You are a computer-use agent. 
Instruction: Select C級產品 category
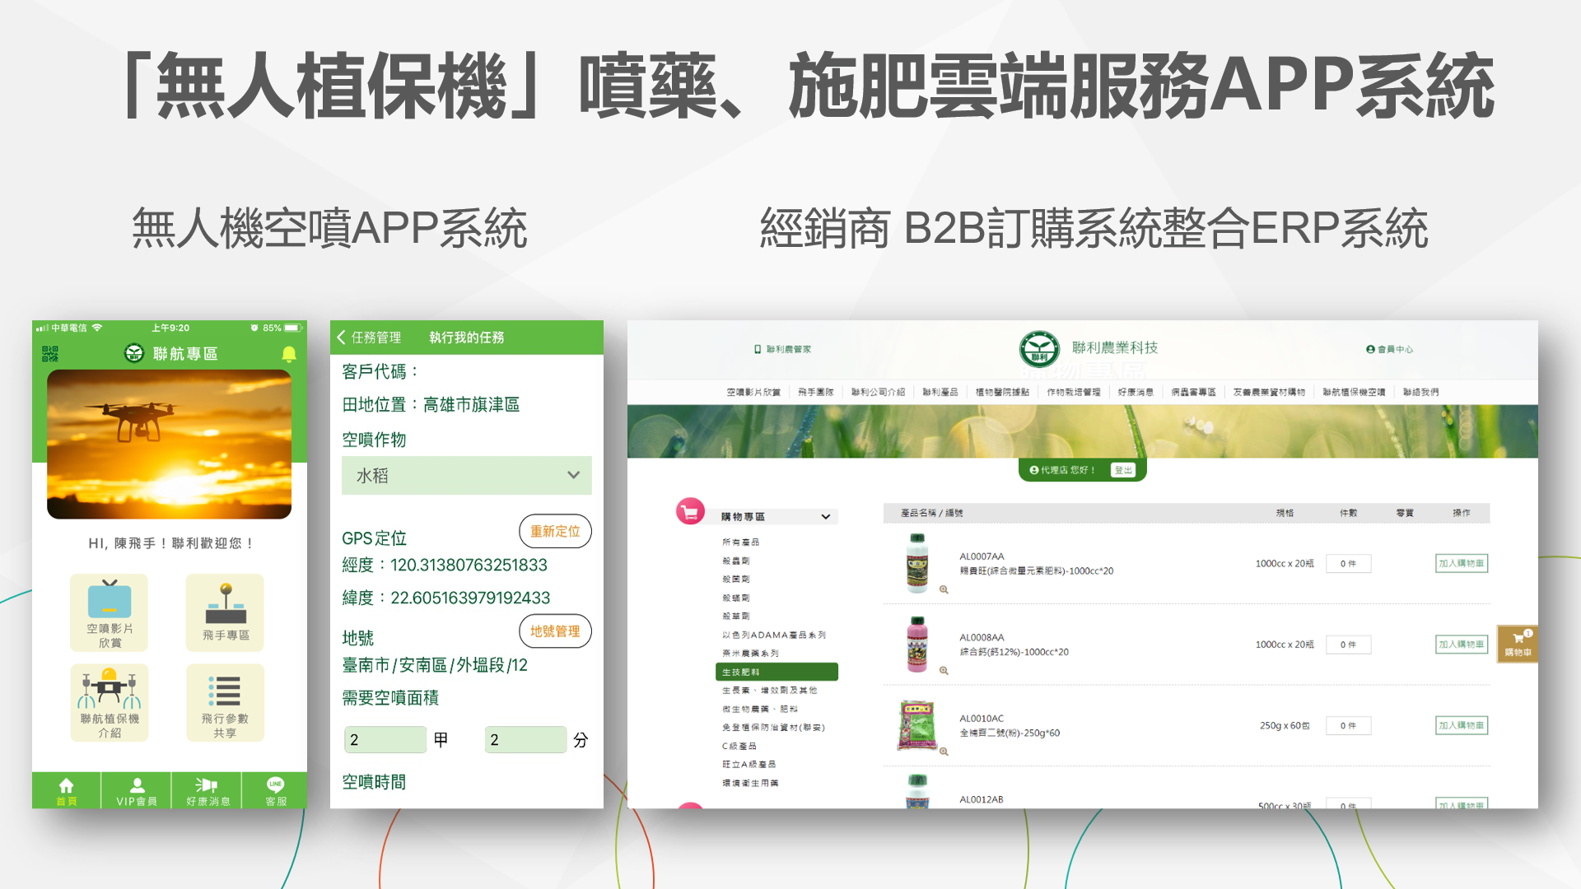click(739, 747)
